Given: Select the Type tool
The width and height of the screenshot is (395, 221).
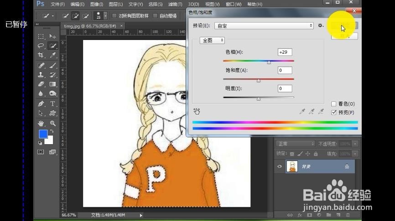Looking at the screenshot, I should 52,104.
